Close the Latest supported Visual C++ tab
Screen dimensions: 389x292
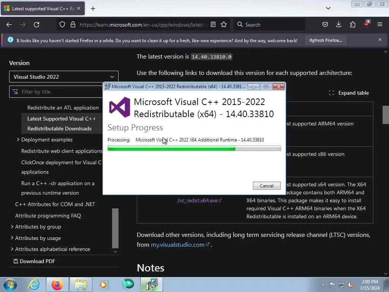(x=79, y=8)
